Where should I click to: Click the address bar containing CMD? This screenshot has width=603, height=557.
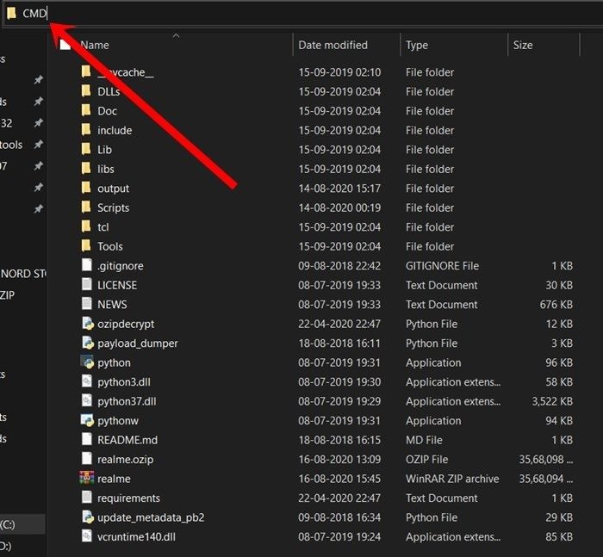coord(303,14)
